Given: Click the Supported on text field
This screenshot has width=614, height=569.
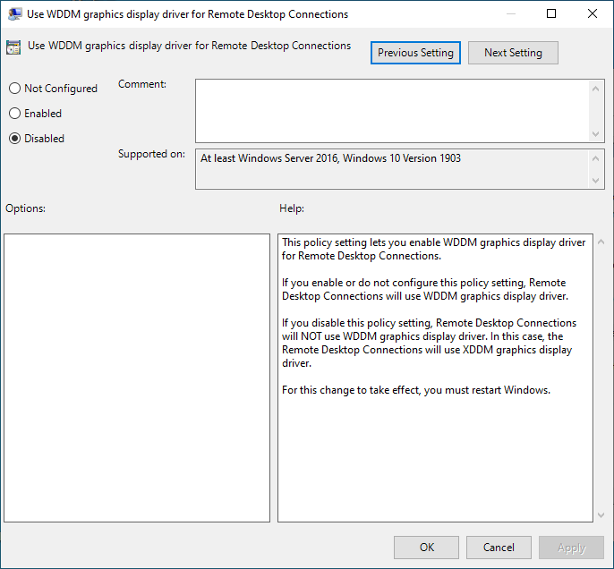Looking at the screenshot, I should 392,169.
